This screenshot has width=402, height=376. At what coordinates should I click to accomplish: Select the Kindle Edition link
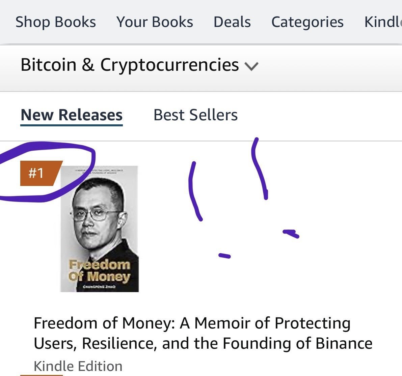tap(78, 365)
